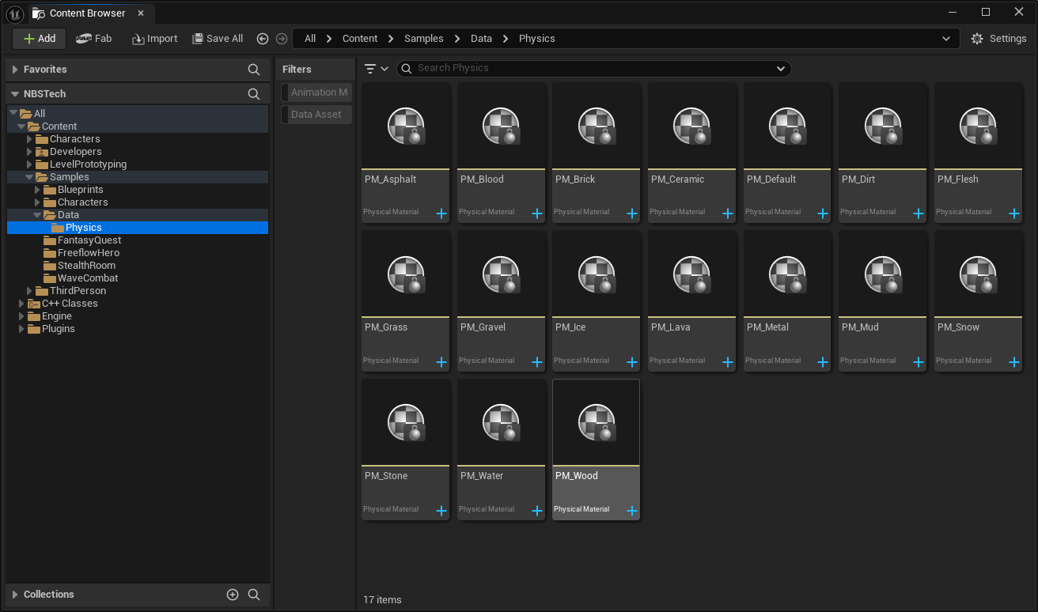Click the search icon in Favorites panel
The height and width of the screenshot is (612, 1038).
[254, 70]
